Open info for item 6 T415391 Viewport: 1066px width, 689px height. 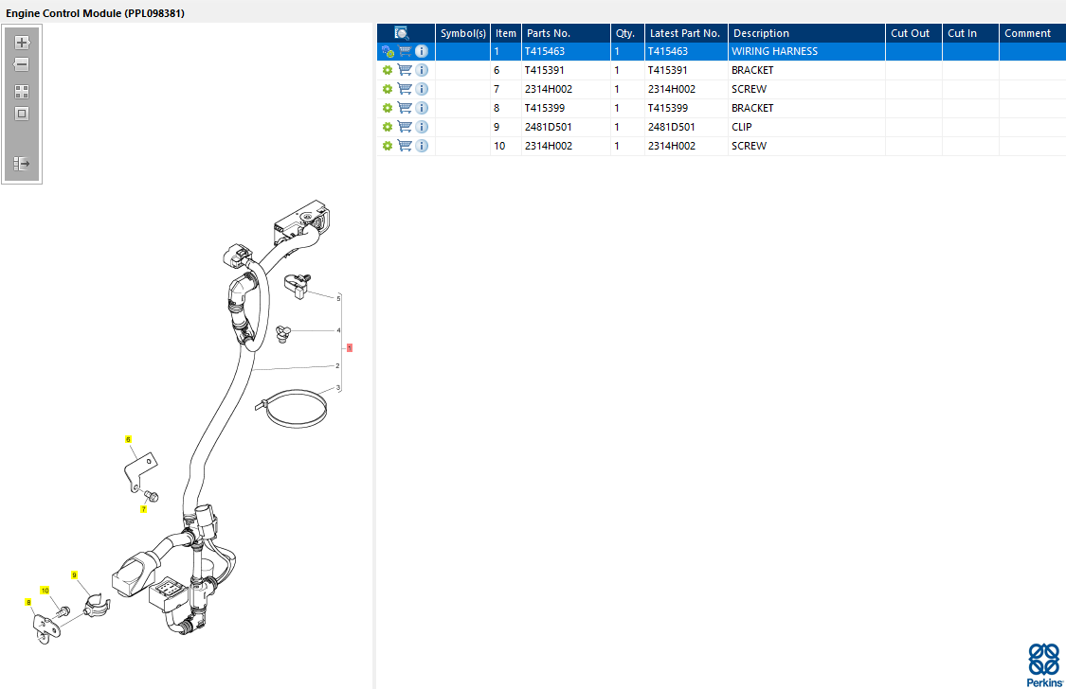(422, 70)
